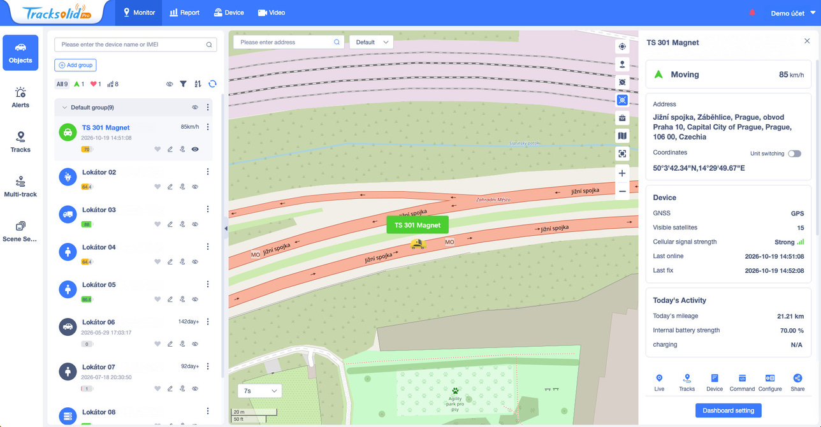Enter fullscreen map mode

click(x=622, y=154)
